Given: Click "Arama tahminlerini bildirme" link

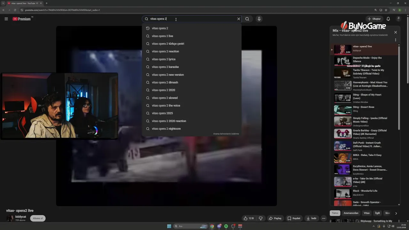Looking at the screenshot, I should 226,134.
